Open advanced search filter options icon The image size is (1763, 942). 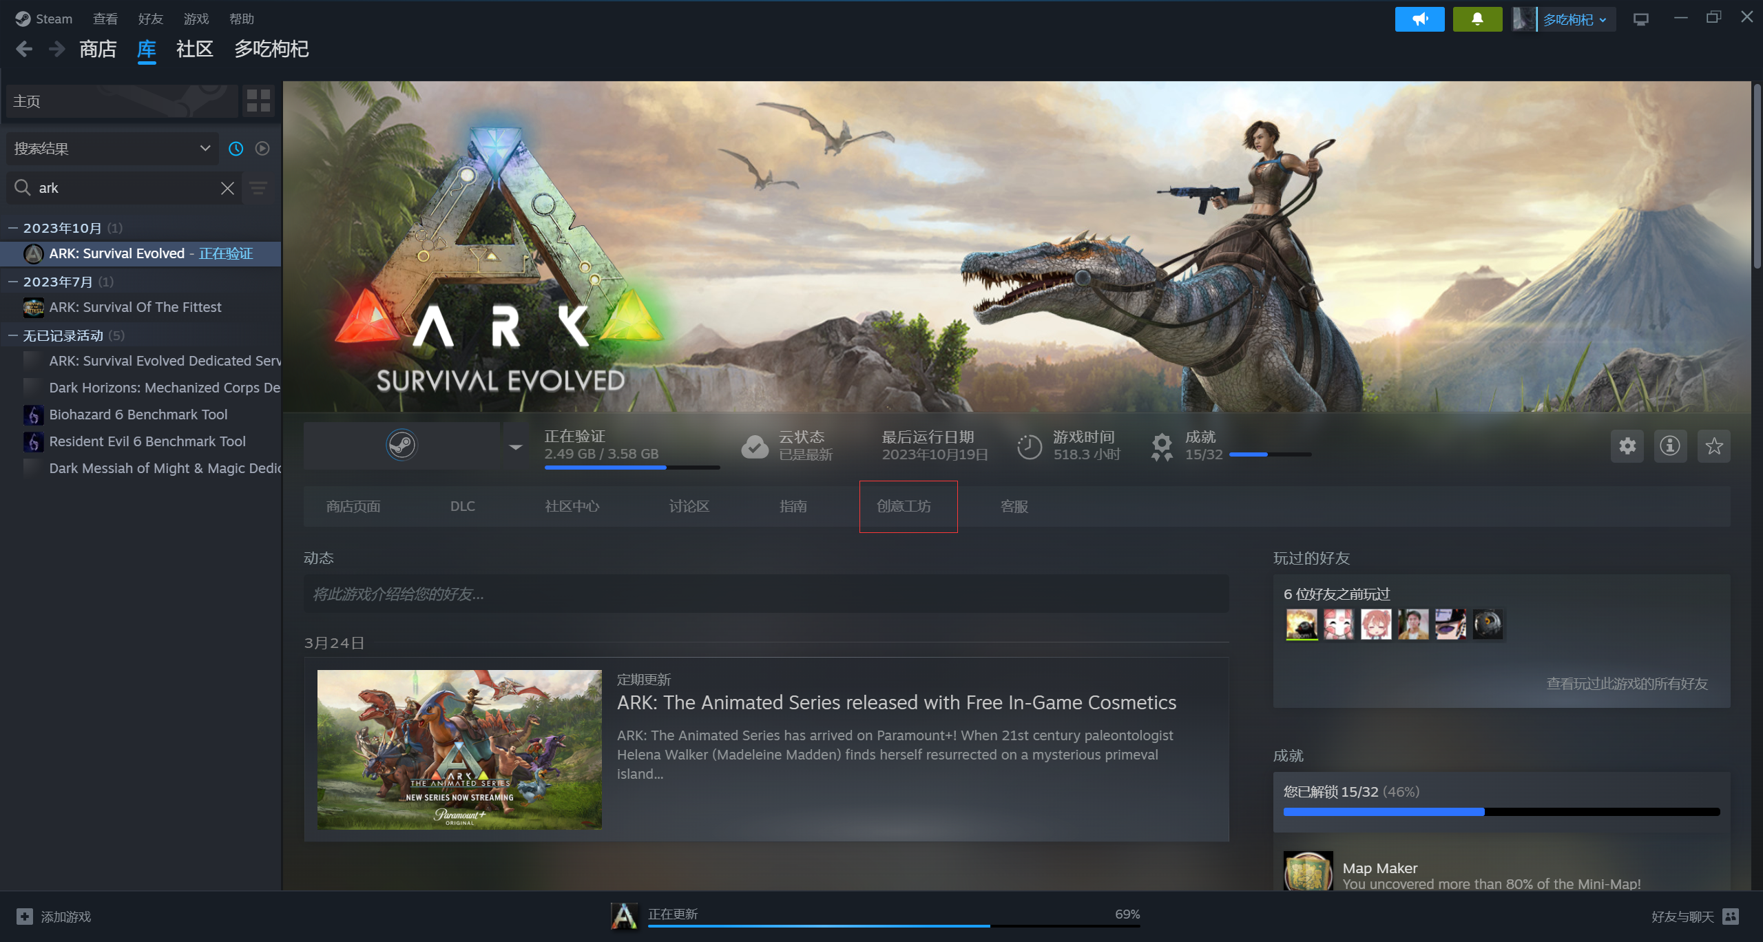(258, 188)
